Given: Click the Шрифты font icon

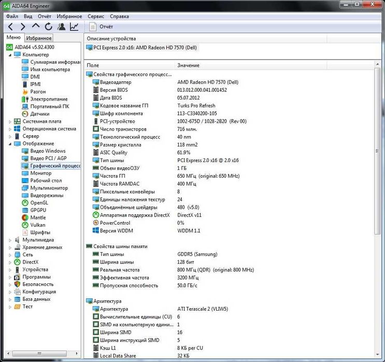Looking at the screenshot, I should tap(25, 233).
